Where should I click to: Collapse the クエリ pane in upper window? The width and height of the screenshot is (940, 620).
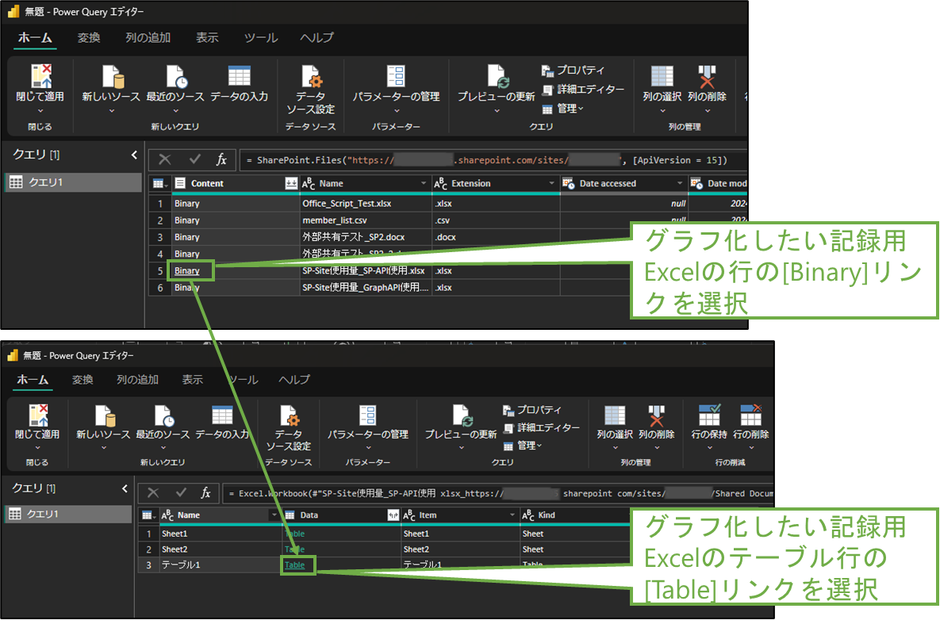pyautogui.click(x=134, y=155)
